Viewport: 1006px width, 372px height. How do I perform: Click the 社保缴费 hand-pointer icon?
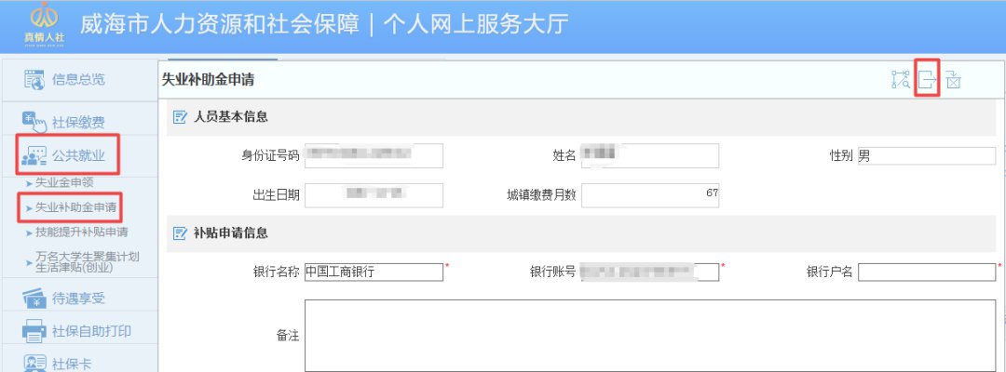pyautogui.click(x=34, y=121)
